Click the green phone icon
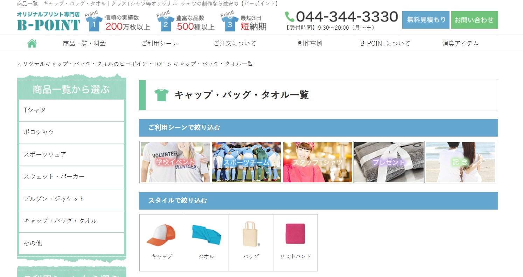The image size is (523, 277). click(x=290, y=17)
